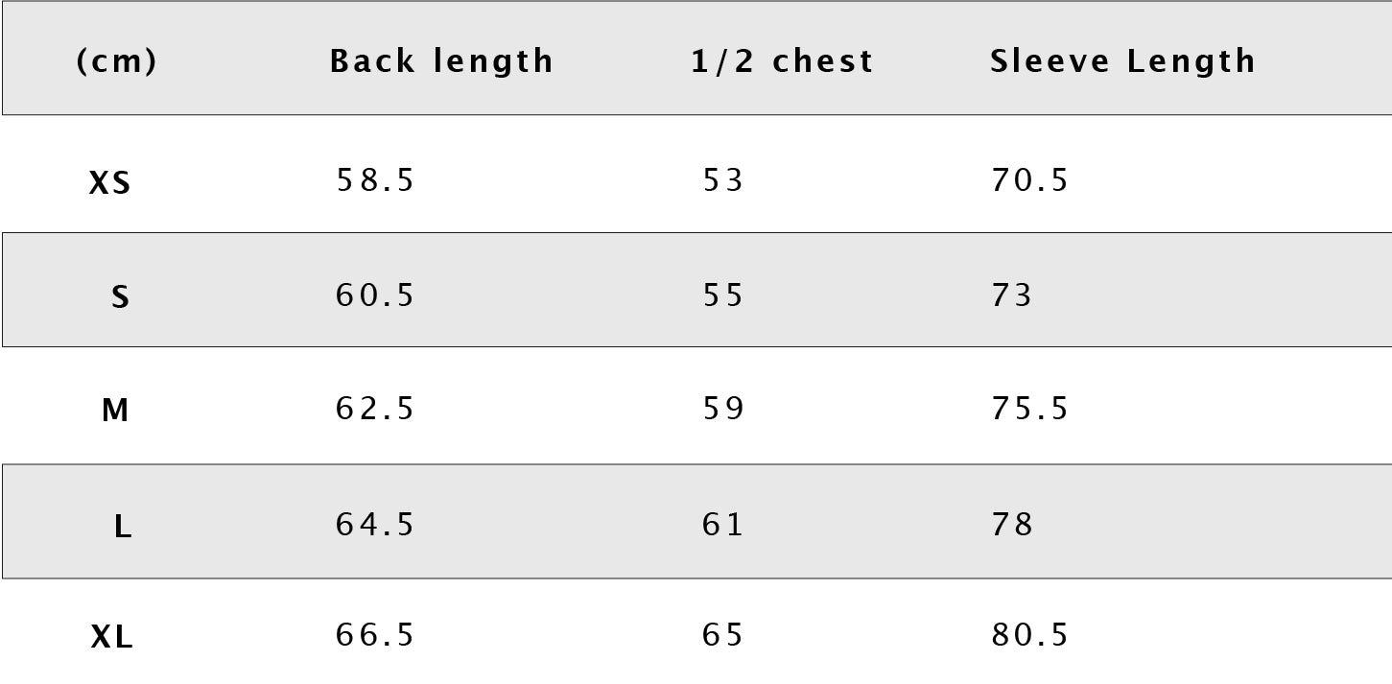
Task: Click the Sleeve Length column header
Action: (1122, 61)
